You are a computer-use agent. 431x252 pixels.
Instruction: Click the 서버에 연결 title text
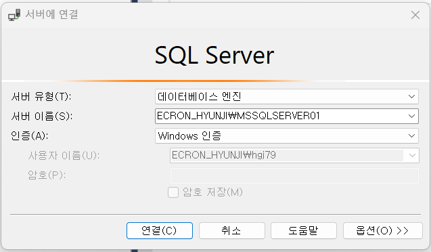coord(52,14)
